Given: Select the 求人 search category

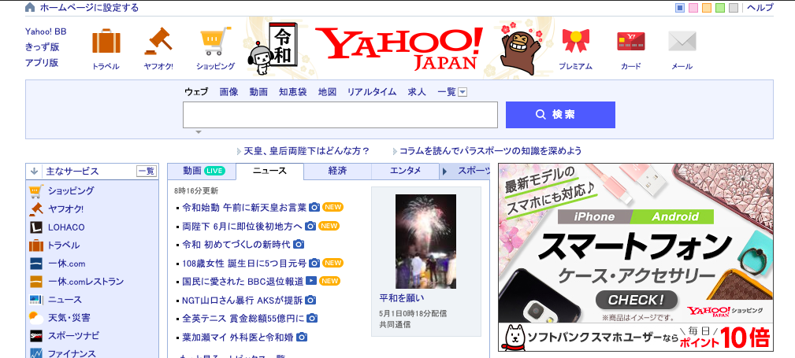Looking at the screenshot, I should point(417,92).
